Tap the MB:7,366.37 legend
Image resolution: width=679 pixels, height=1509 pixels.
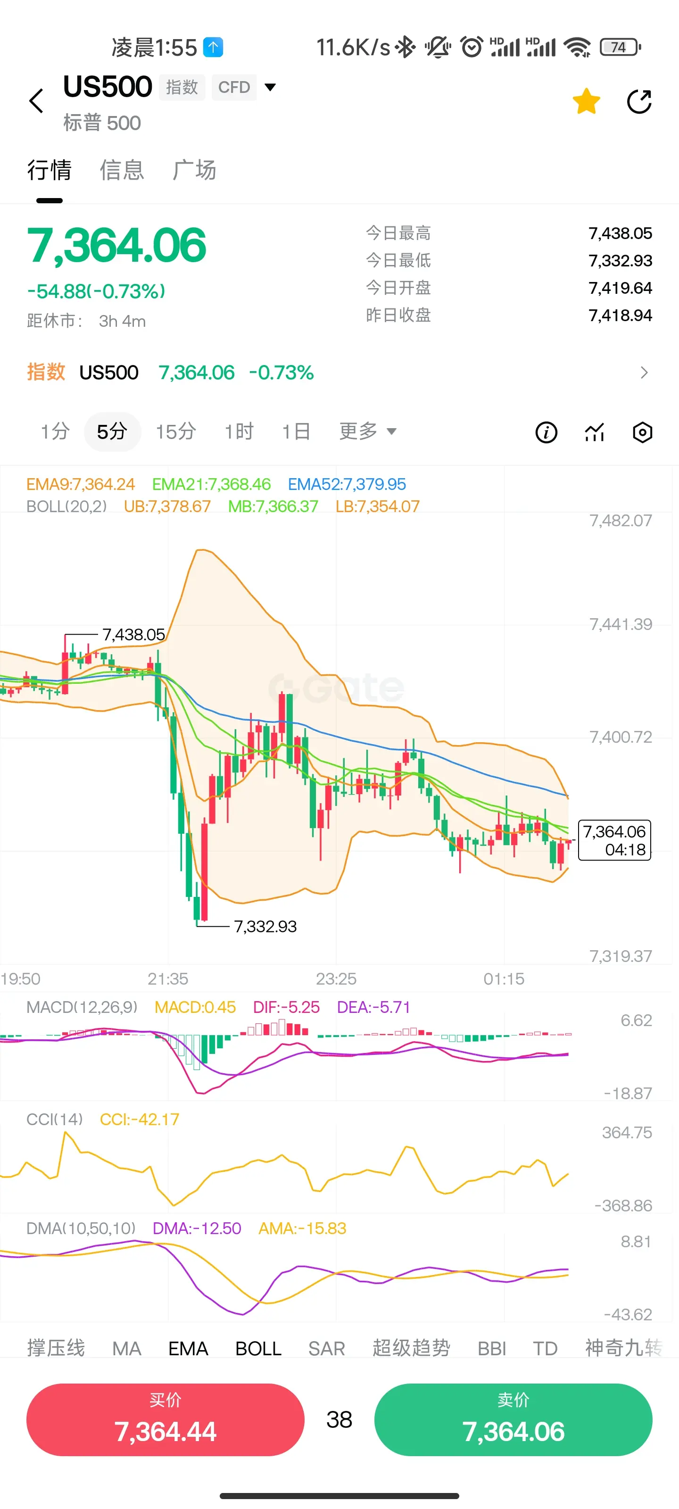click(273, 506)
